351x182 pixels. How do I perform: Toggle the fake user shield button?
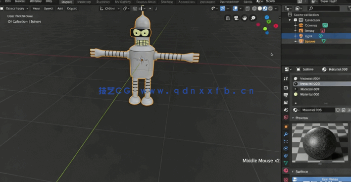tap(338, 110)
